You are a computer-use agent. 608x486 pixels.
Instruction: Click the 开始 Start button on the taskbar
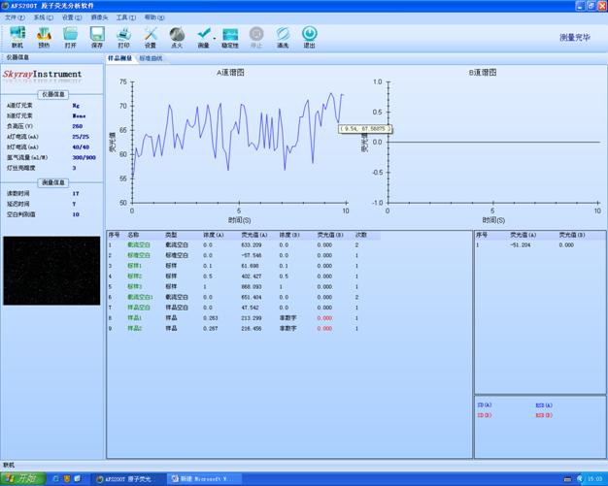pos(21,478)
